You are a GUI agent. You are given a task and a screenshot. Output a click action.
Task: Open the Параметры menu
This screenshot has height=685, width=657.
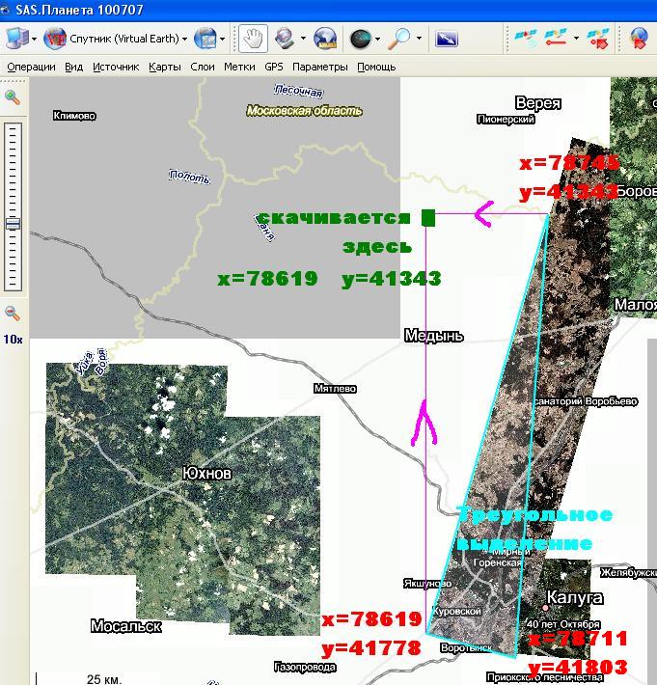click(x=319, y=67)
